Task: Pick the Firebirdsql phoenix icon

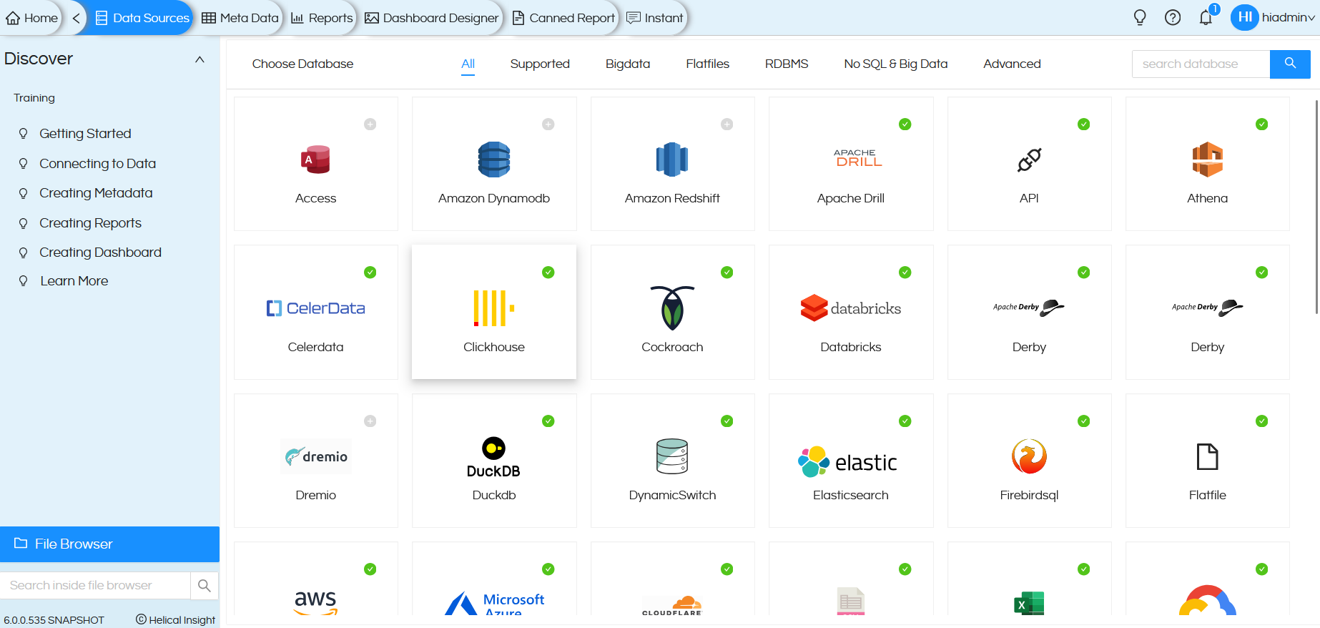Action: (x=1029, y=456)
